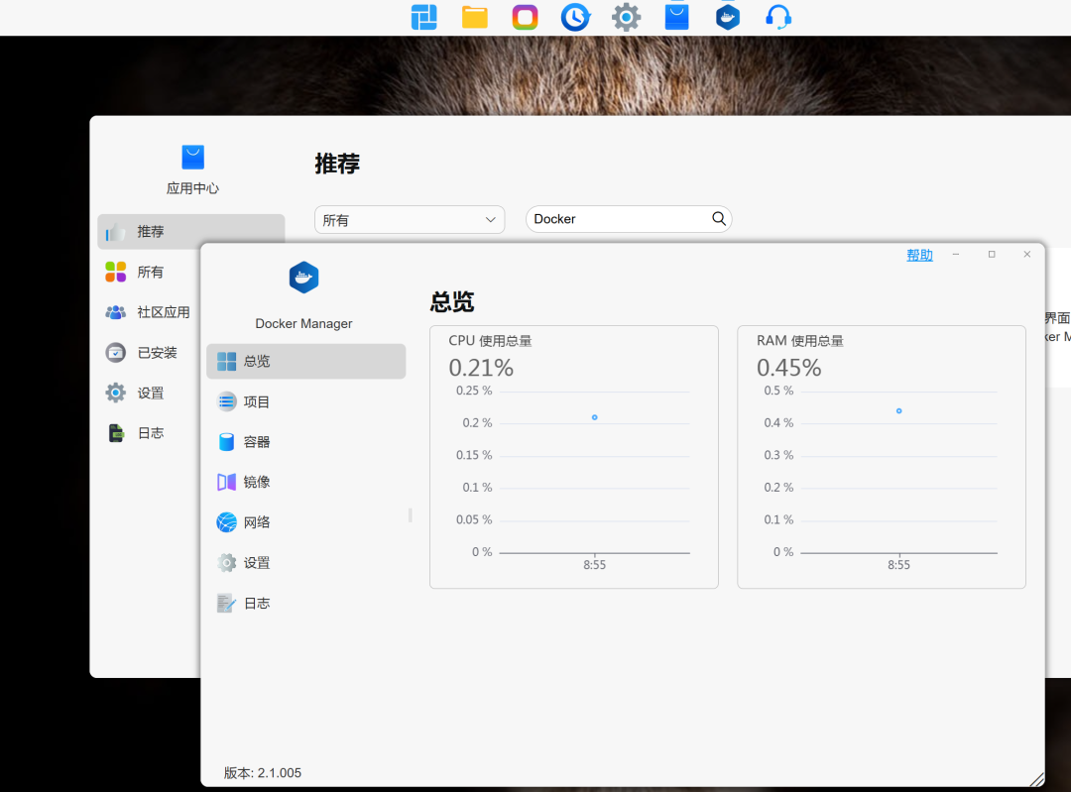
Task: Click the sidebar splitter handle in Docker Manager
Action: tap(410, 515)
